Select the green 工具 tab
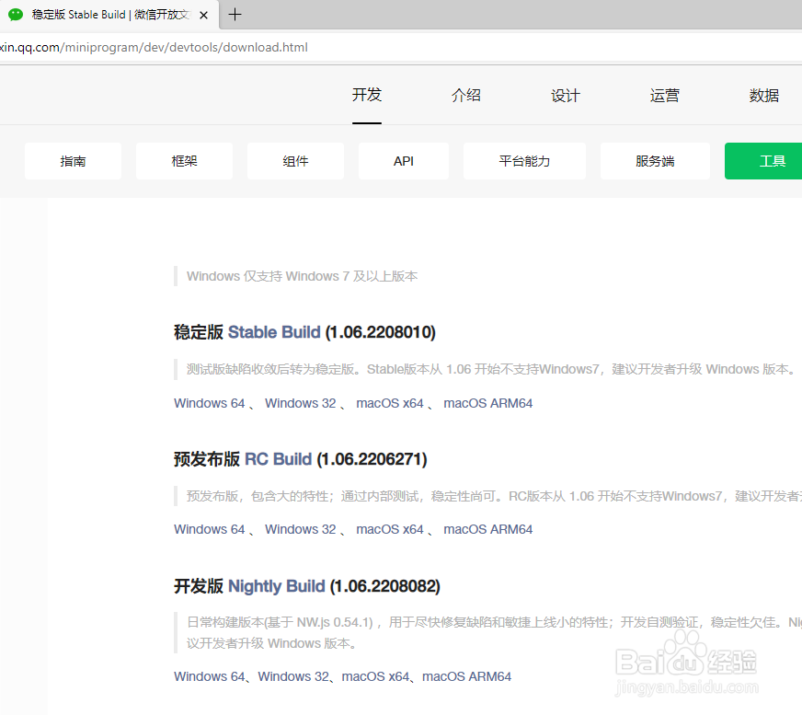 pyautogui.click(x=763, y=161)
